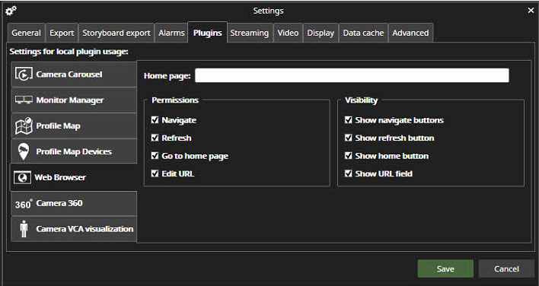Toggle the Refresh permission checkbox

155,138
